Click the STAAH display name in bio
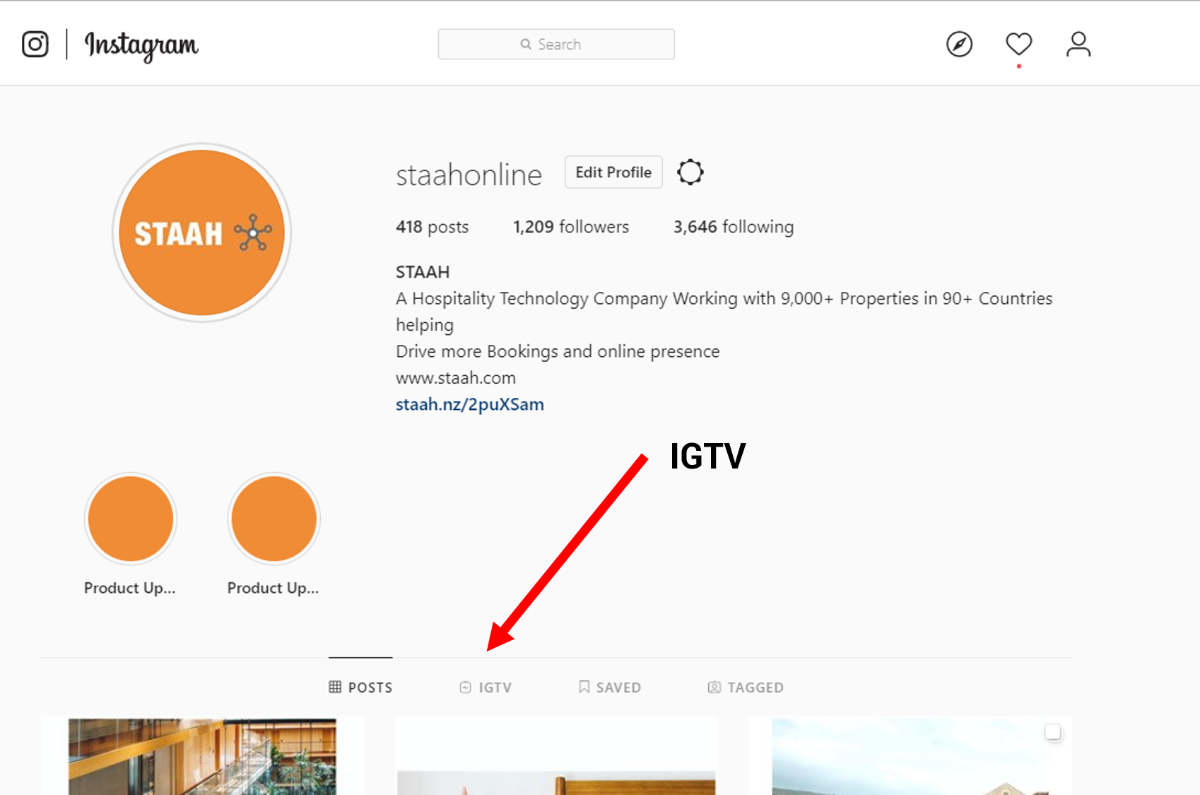This screenshot has width=1200, height=795. (423, 272)
